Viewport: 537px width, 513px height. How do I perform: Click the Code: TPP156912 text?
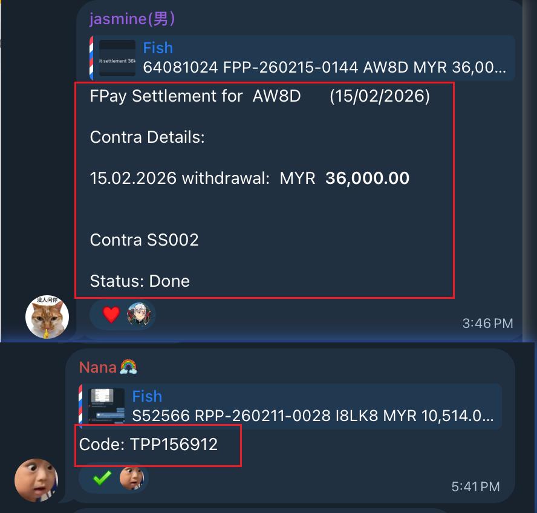tap(148, 445)
